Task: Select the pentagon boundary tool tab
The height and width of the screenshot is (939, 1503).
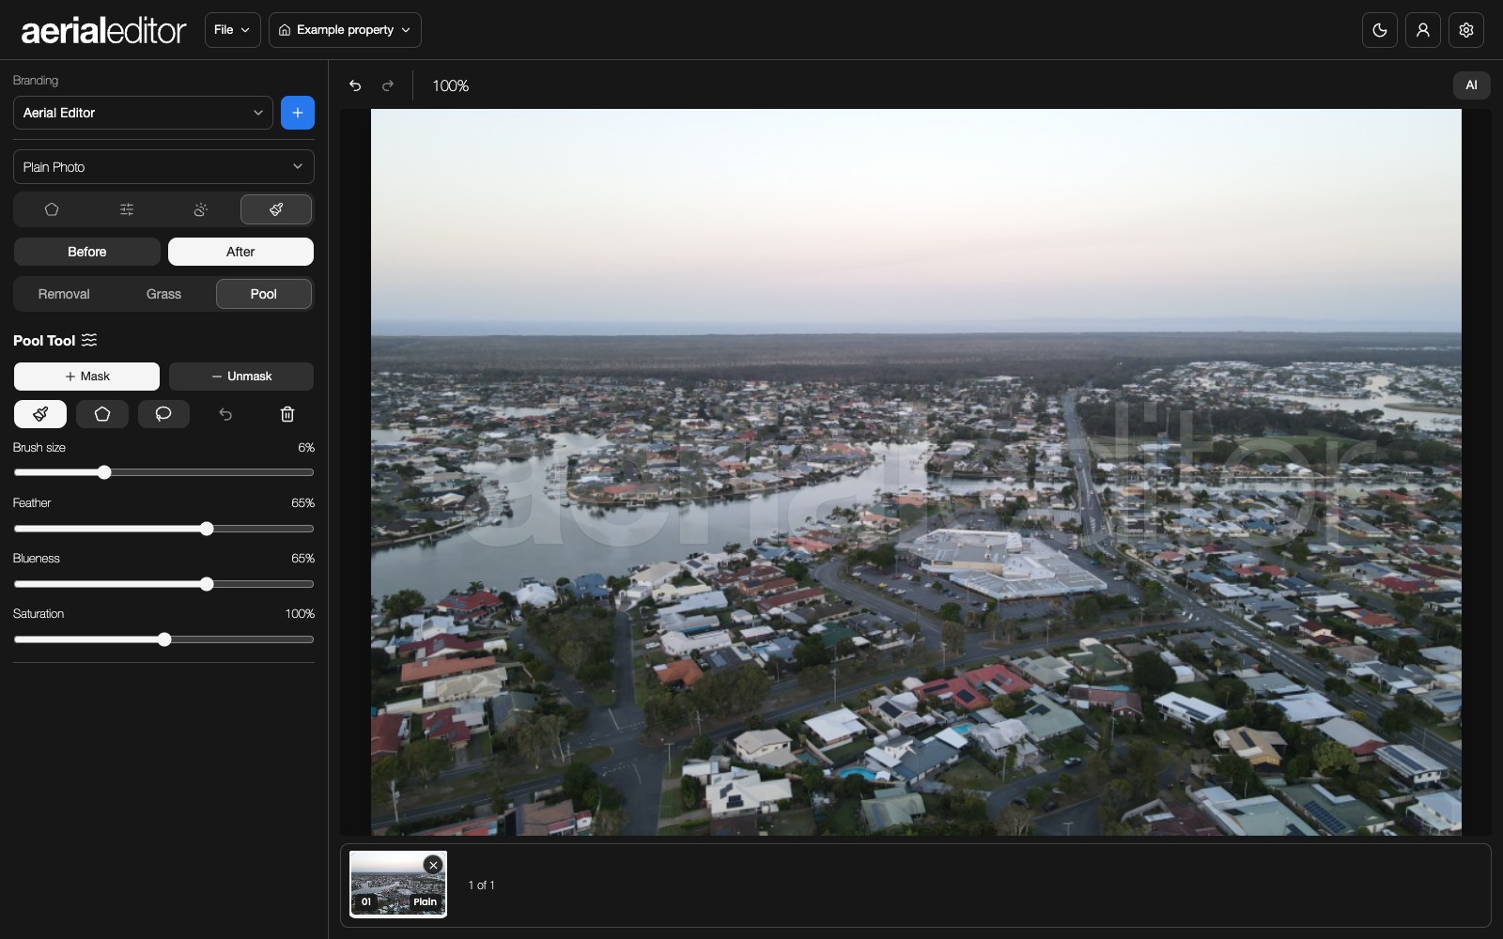Action: [52, 209]
